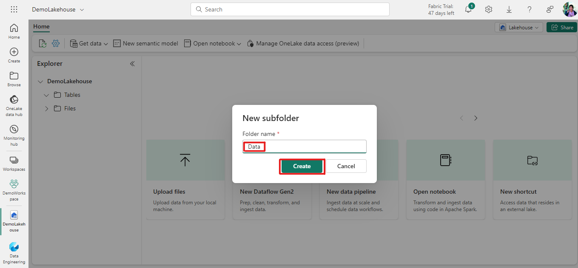The width and height of the screenshot is (578, 268).
Task: Open Workspaces in the sidebar
Action: (14, 164)
